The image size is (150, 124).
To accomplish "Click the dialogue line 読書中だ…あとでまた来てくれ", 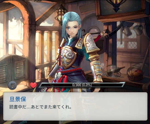I will (40, 107).
